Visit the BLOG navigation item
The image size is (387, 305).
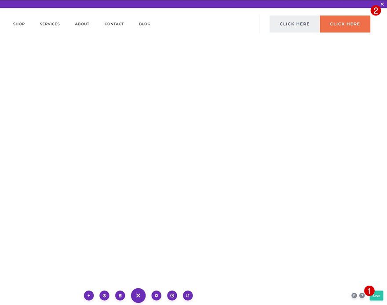pyautogui.click(x=144, y=24)
